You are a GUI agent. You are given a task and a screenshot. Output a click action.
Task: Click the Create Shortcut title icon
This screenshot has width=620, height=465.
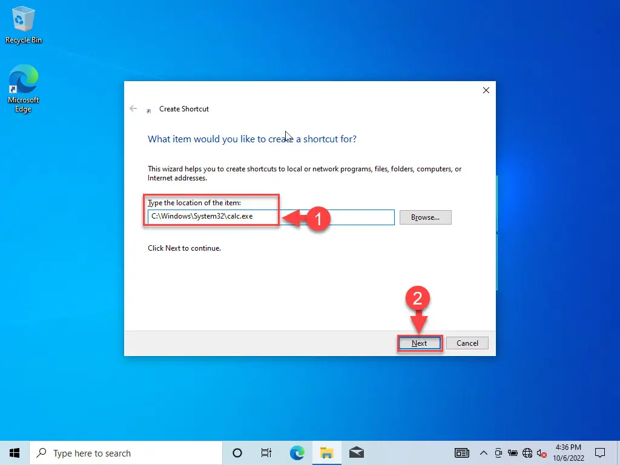tap(149, 111)
